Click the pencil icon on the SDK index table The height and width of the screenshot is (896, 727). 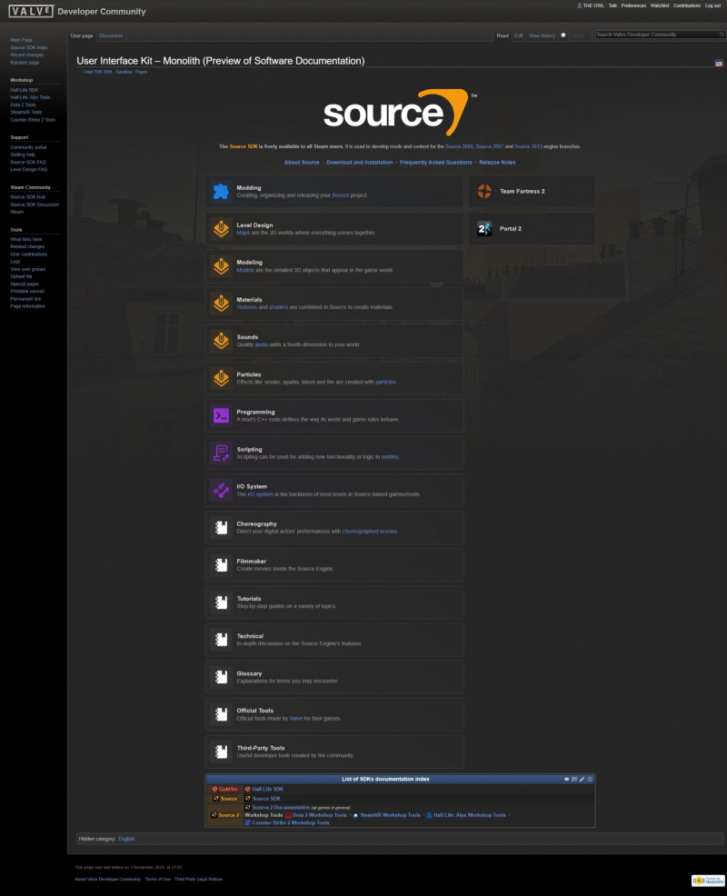pos(583,779)
